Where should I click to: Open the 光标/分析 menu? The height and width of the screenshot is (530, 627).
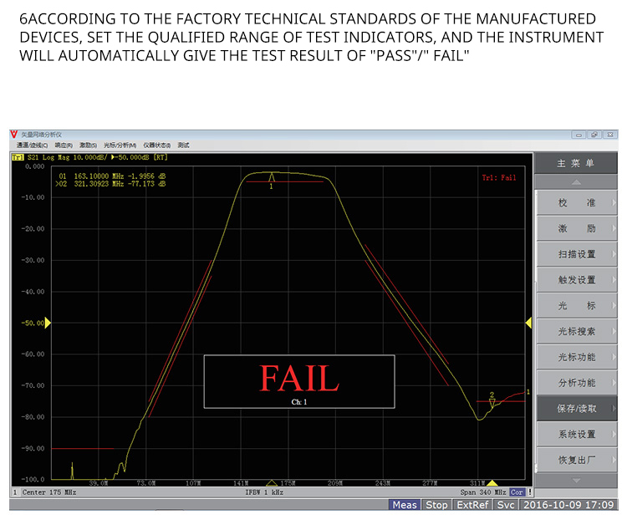123,145
